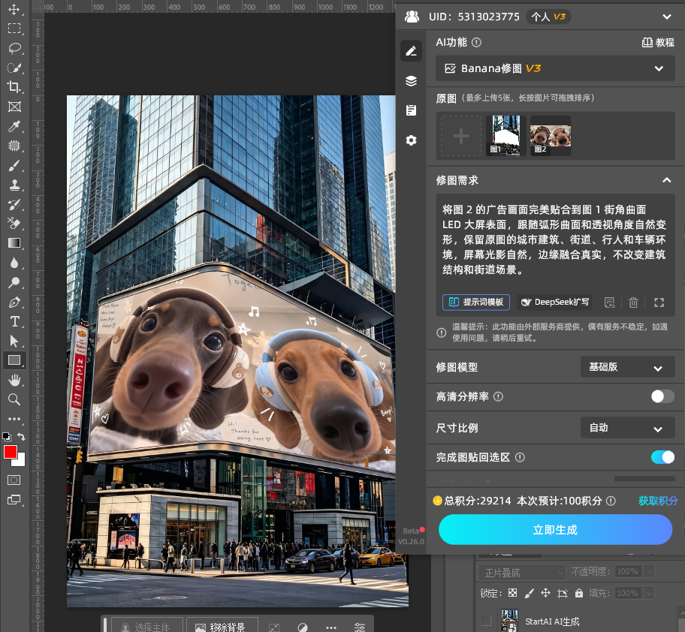Select the Spot Healing tool

14,146
